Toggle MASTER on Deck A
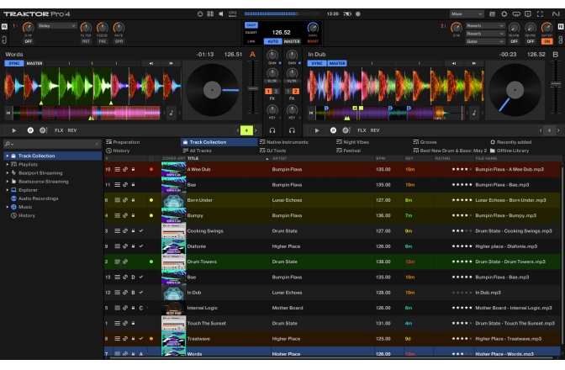The height and width of the screenshot is (370, 565). tap(34, 63)
